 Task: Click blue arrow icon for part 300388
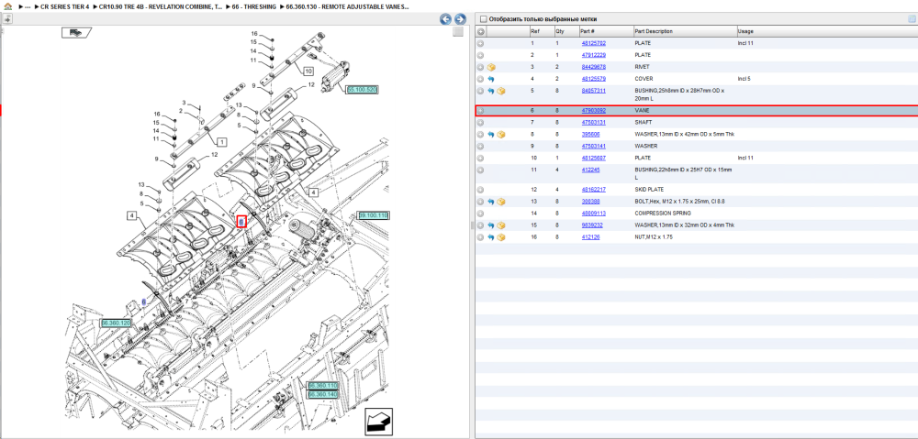[491, 201]
